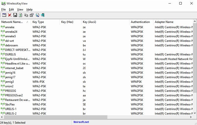Select the jemig17 network row
The height and width of the screenshot is (125, 197).
pos(96,77)
